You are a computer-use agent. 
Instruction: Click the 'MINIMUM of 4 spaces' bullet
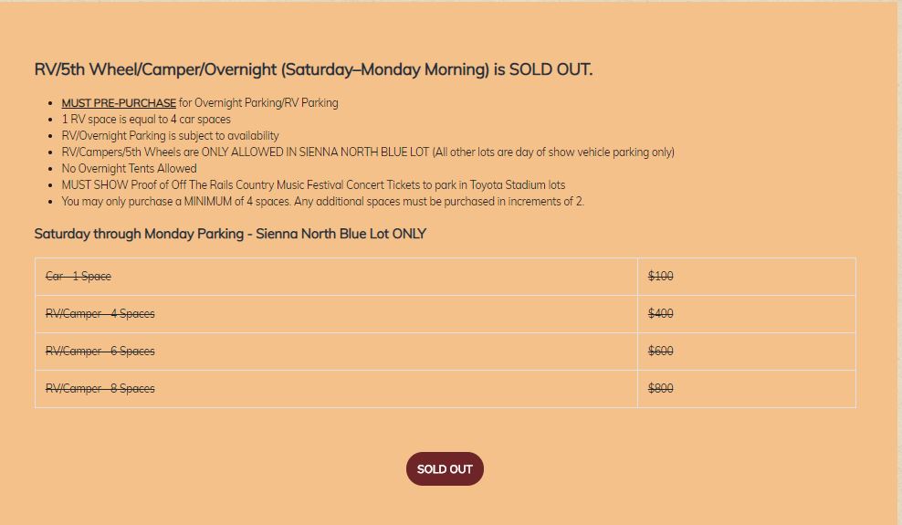[x=322, y=202]
